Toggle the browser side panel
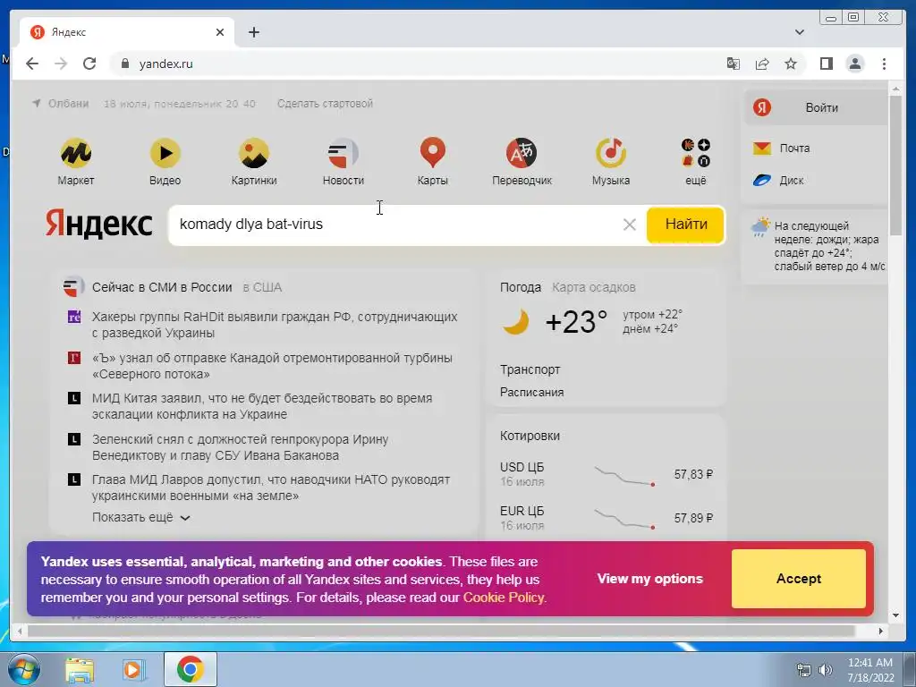This screenshot has width=916, height=687. tap(826, 64)
